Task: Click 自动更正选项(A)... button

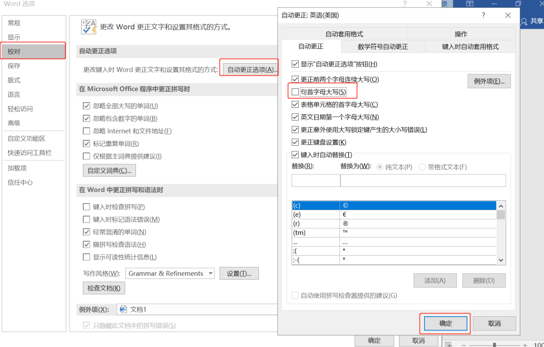Action: (250, 70)
